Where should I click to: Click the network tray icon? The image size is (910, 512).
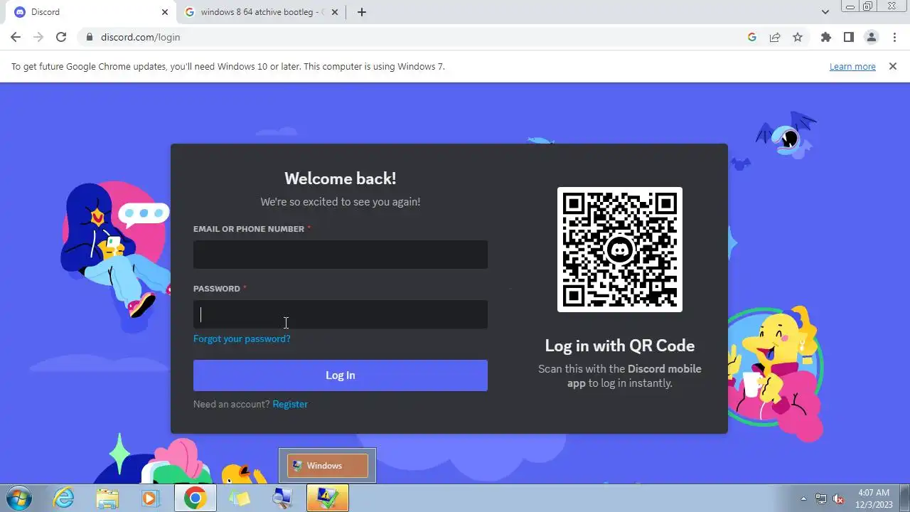(x=821, y=498)
